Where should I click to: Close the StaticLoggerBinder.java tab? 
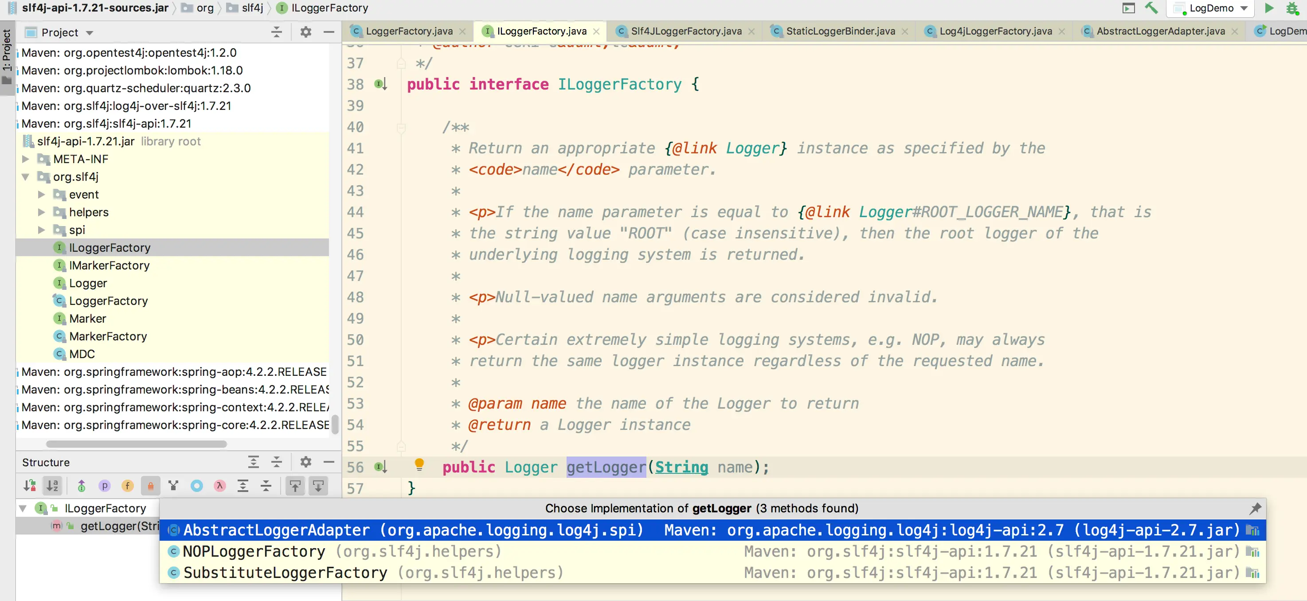904,31
